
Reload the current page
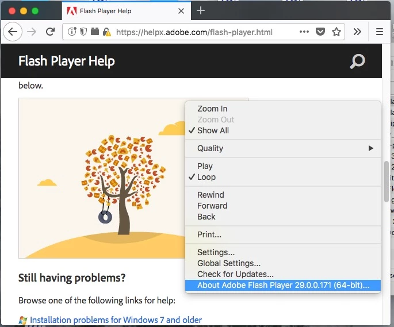pos(50,32)
